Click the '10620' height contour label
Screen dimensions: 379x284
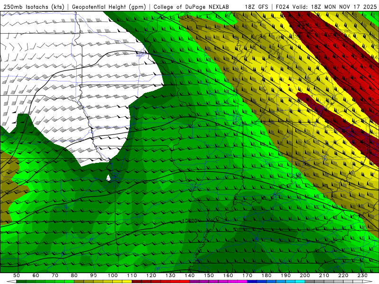click(x=190, y=221)
